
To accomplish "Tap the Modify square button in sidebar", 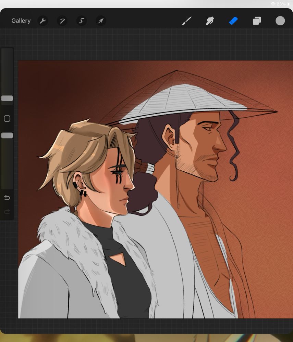I will [x=7, y=118].
